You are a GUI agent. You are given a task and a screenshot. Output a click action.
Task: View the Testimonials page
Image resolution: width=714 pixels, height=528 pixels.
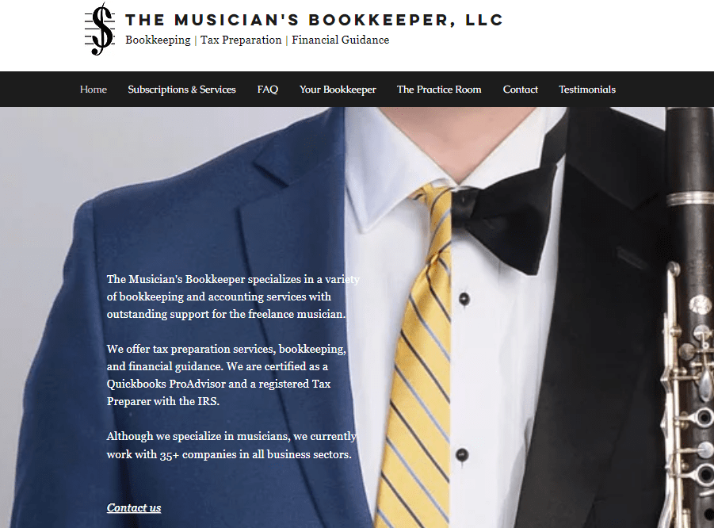pyautogui.click(x=587, y=90)
